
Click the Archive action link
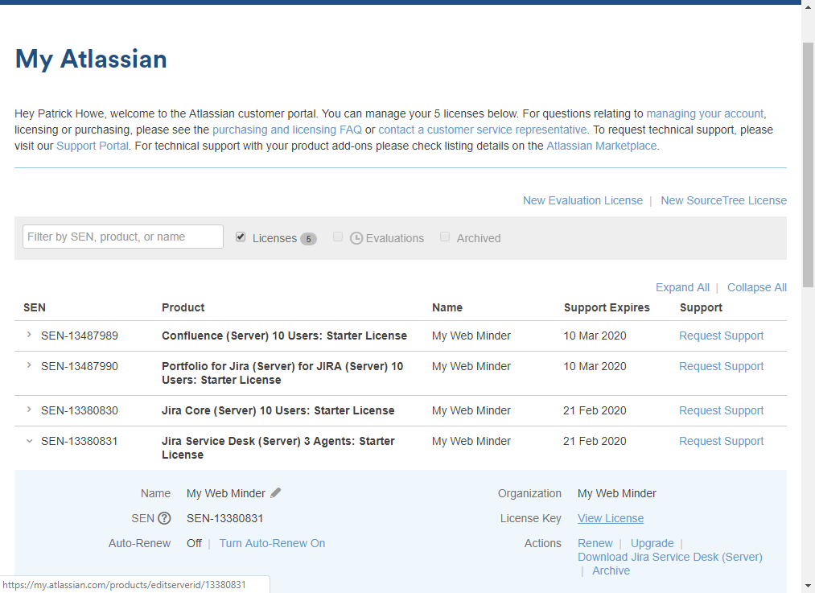tap(611, 570)
